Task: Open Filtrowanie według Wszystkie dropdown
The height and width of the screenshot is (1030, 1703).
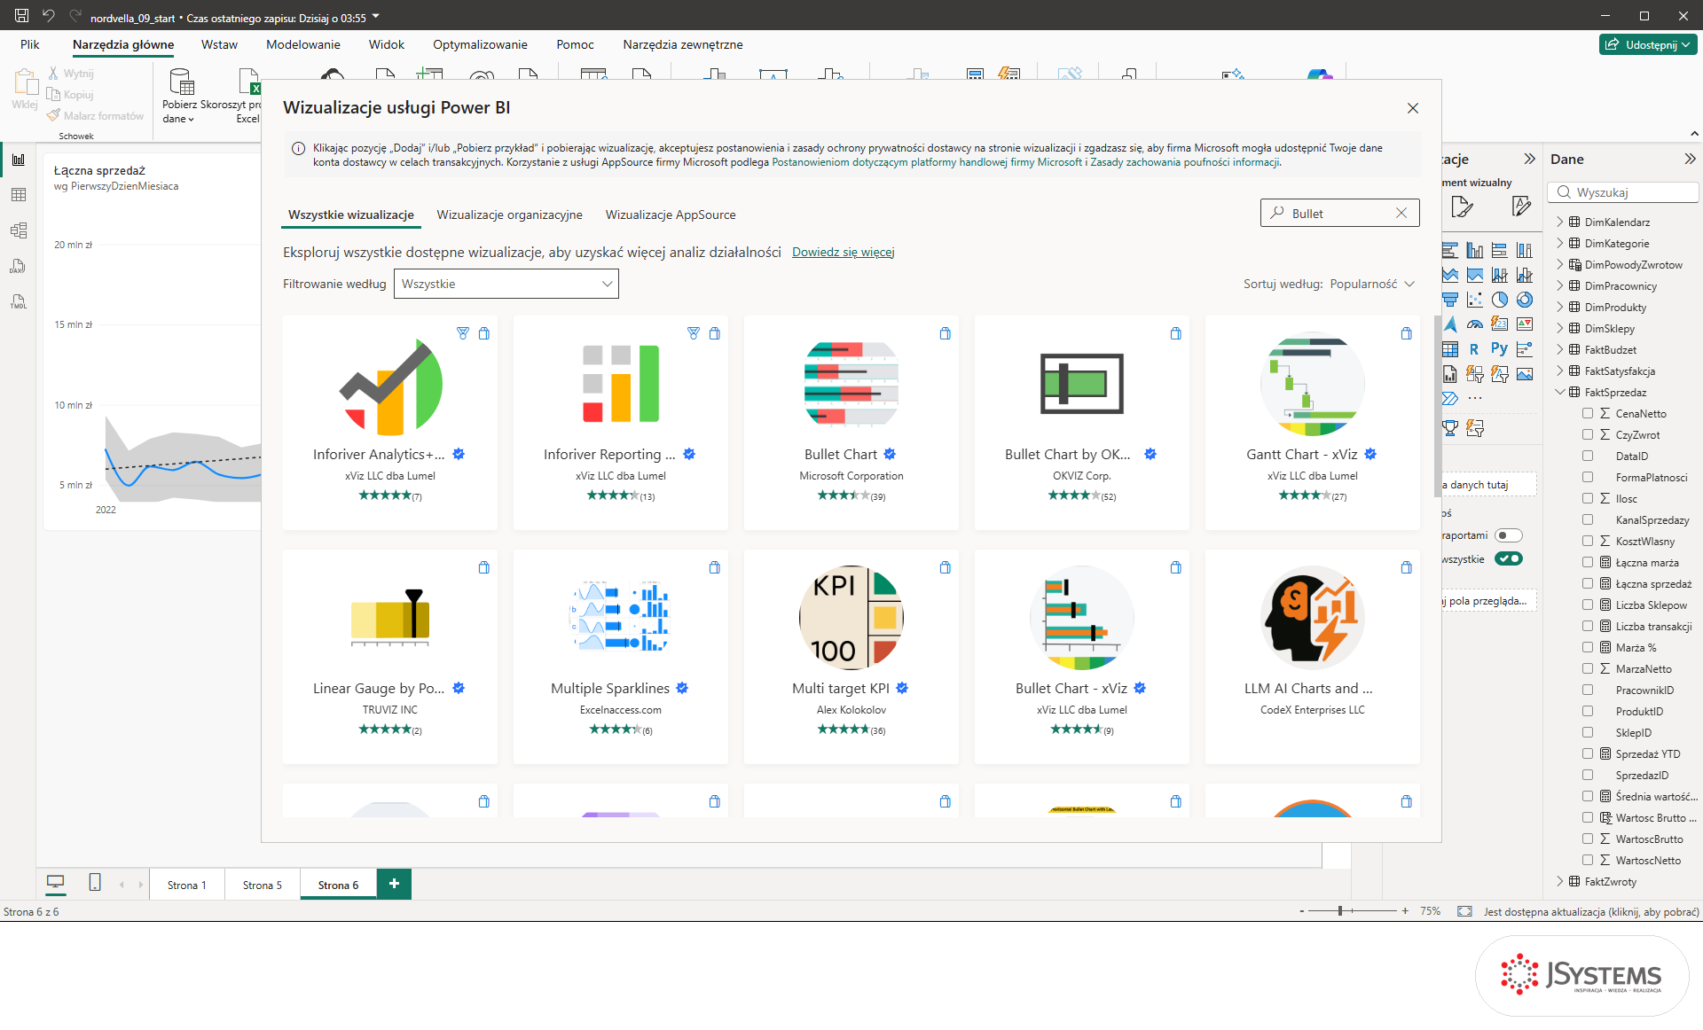Action: (506, 284)
